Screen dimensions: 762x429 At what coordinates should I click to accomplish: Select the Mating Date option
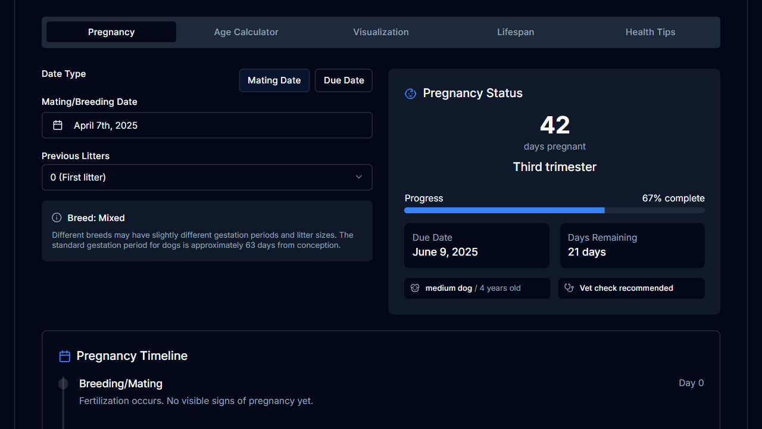(274, 80)
